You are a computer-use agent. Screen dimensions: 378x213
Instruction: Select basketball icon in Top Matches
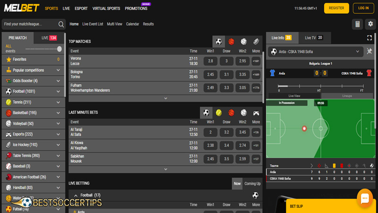231,42
